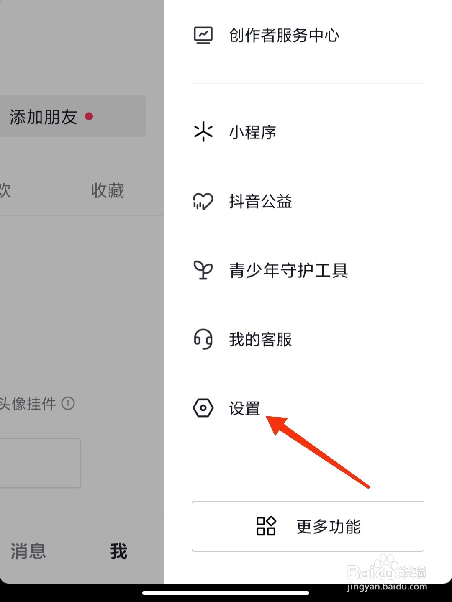Tap the sprout icon for teen protection

[x=203, y=270]
